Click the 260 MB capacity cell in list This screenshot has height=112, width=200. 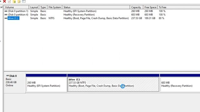coord(135,11)
